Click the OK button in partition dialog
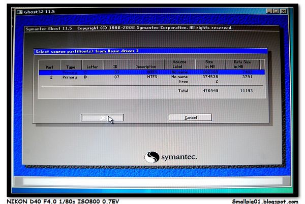 [x=102, y=118]
